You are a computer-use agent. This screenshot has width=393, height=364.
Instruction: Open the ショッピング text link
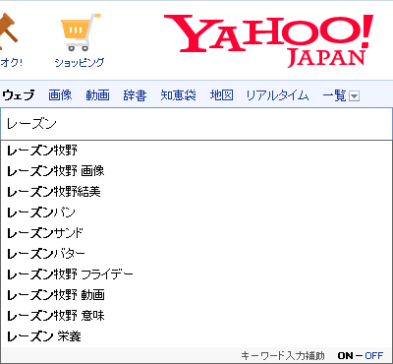point(80,62)
